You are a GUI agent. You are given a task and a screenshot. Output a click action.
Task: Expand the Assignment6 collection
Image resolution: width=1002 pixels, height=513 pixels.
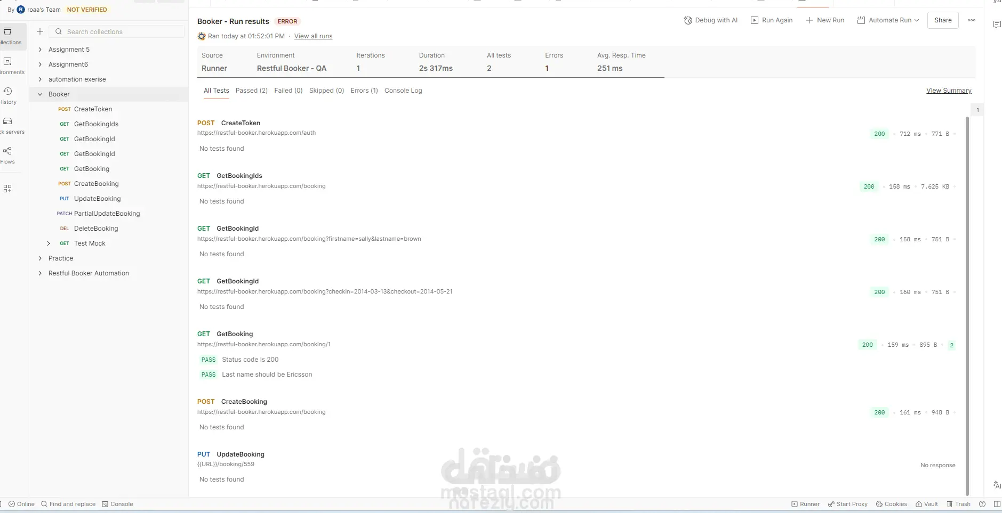tap(40, 64)
